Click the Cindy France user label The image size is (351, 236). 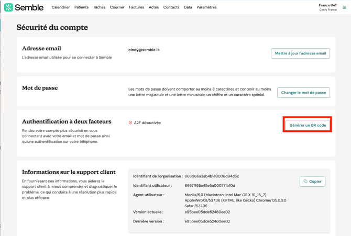pos(328,9)
